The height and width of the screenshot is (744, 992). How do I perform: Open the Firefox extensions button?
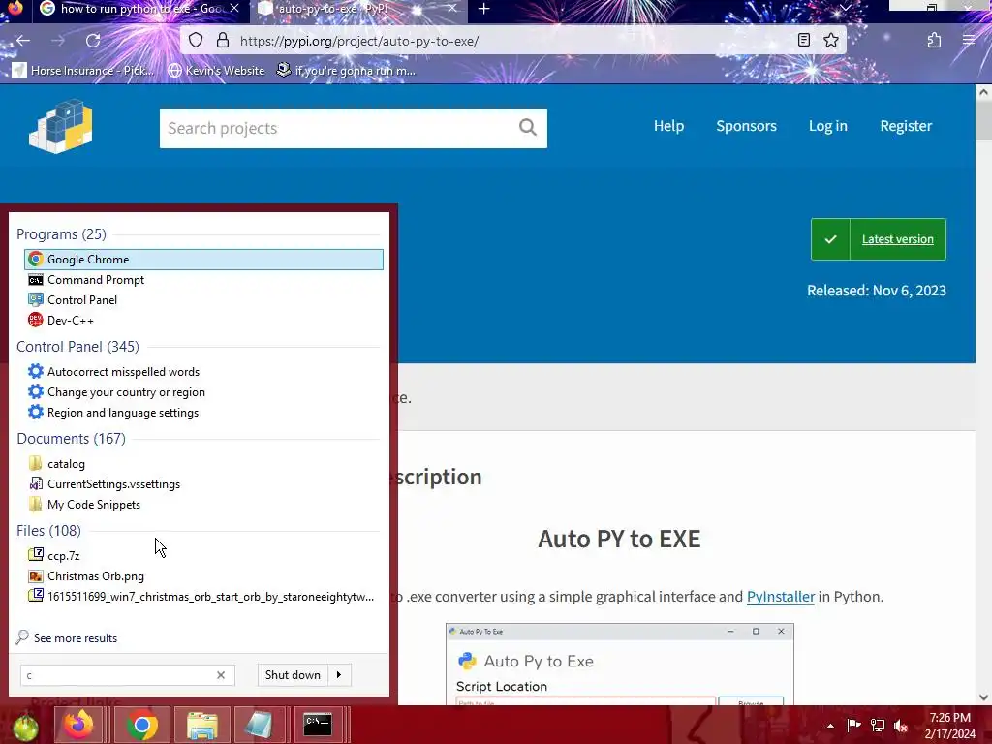pyautogui.click(x=935, y=41)
